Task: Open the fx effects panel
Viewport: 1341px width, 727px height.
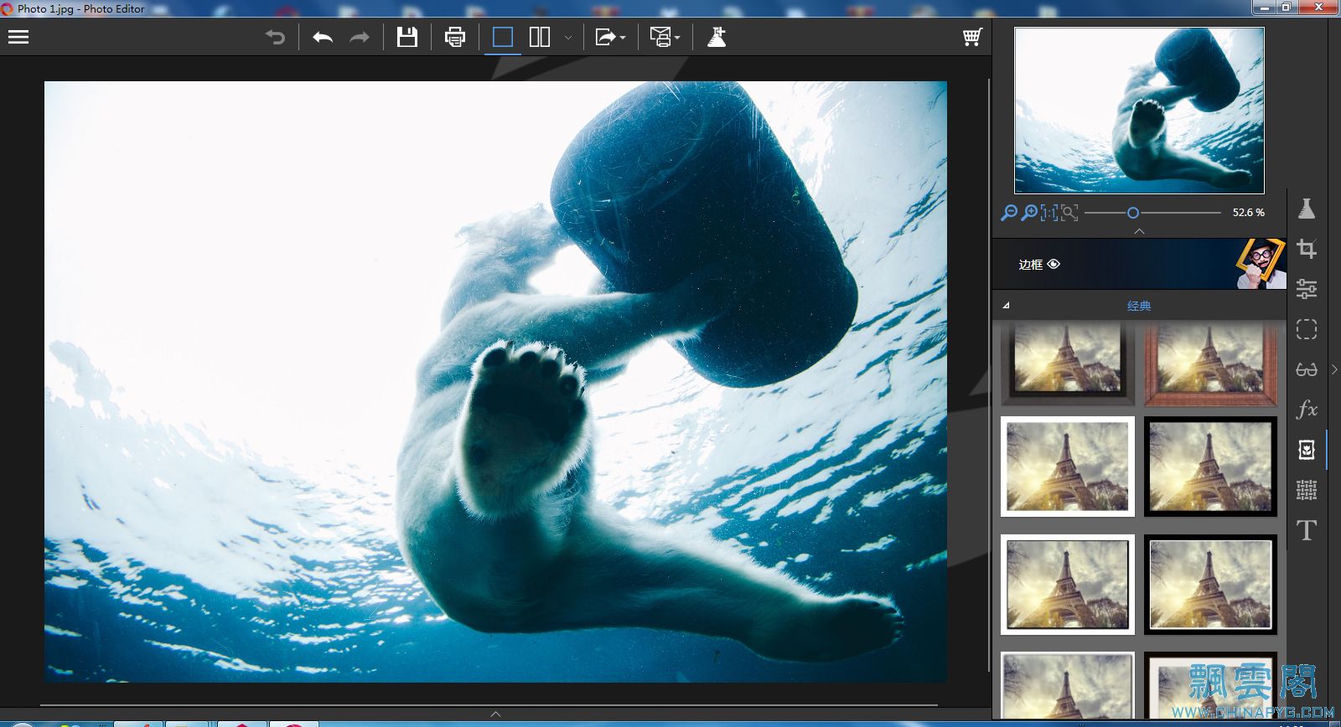Action: click(x=1307, y=410)
